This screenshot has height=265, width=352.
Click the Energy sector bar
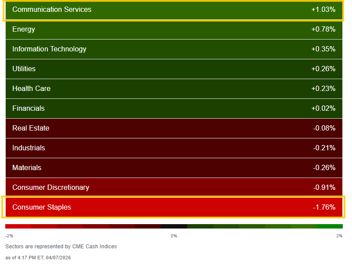point(174,29)
